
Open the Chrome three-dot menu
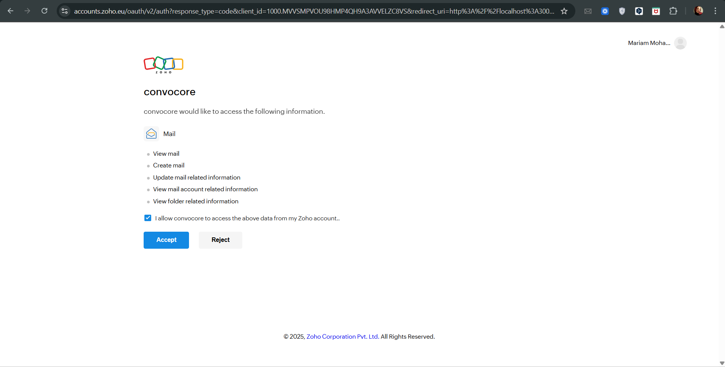tap(715, 11)
